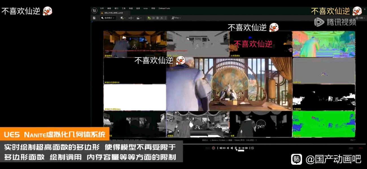Select the solid grey pass viewport pane
This screenshot has width=367, height=169.
324,71
